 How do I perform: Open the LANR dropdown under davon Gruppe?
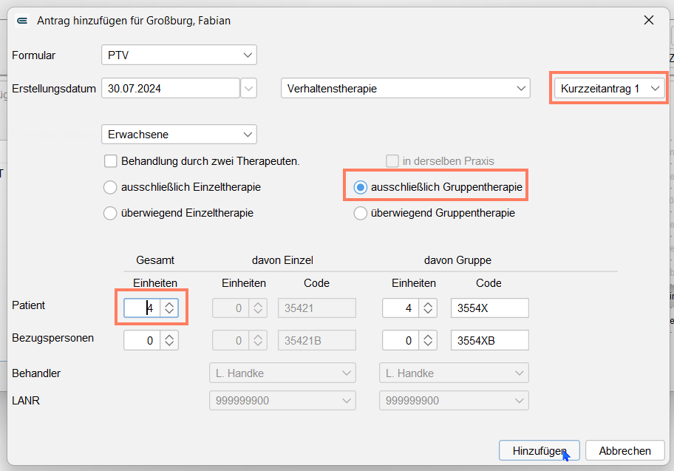[x=454, y=401]
